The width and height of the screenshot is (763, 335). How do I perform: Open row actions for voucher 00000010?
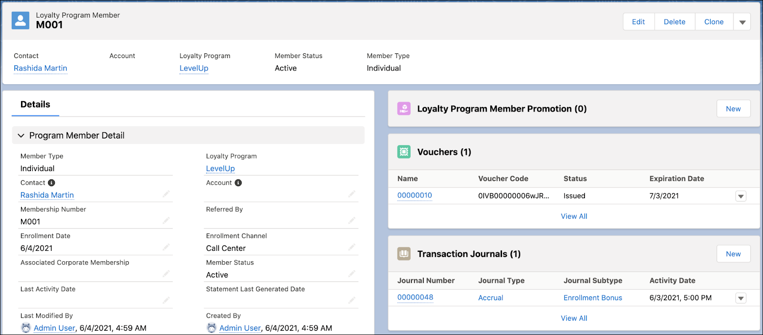tap(741, 196)
